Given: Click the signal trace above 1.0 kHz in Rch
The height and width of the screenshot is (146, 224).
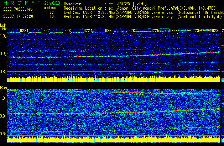Looking at the screenshot, I should (114, 92).
